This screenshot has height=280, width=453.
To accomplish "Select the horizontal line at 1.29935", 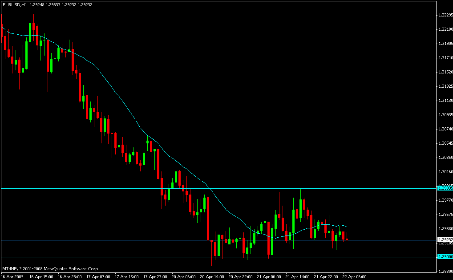I will tap(218, 188).
